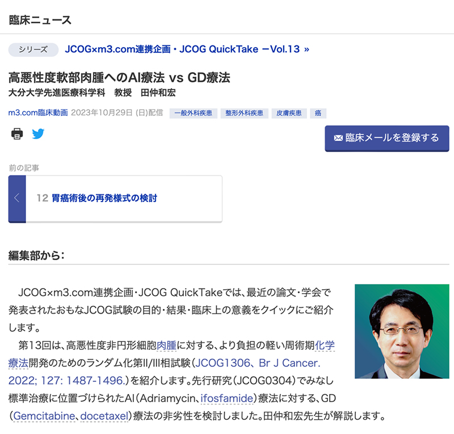Click the 前の記事 label
454x434 pixels.
coord(24,168)
